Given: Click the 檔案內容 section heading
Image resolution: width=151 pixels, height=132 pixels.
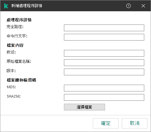Looking at the screenshot, I should 15,45.
